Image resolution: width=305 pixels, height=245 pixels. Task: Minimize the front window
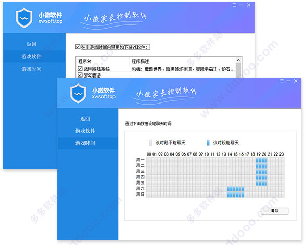[x=289, y=81]
